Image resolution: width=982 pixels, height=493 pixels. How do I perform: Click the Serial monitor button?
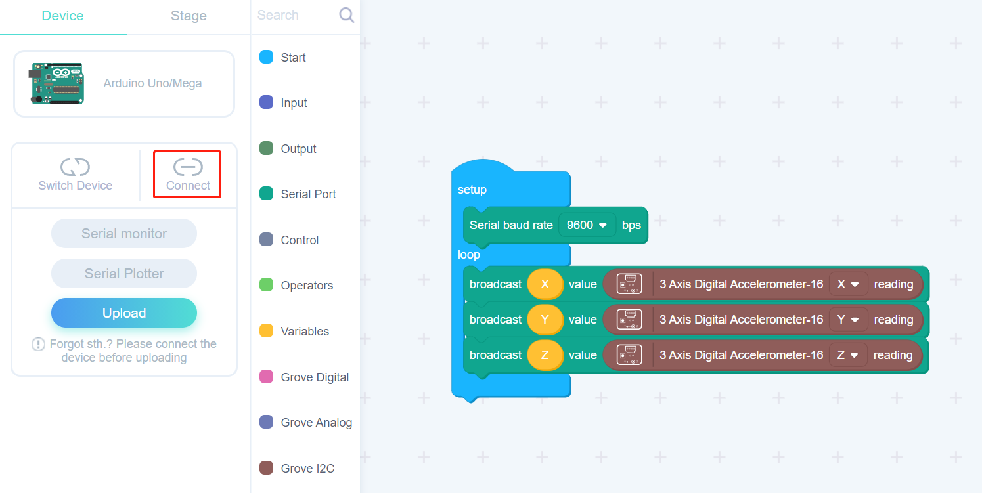point(124,234)
